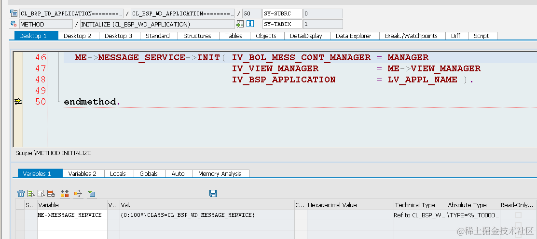Open the Diff tab
537x239 pixels.
(456, 36)
